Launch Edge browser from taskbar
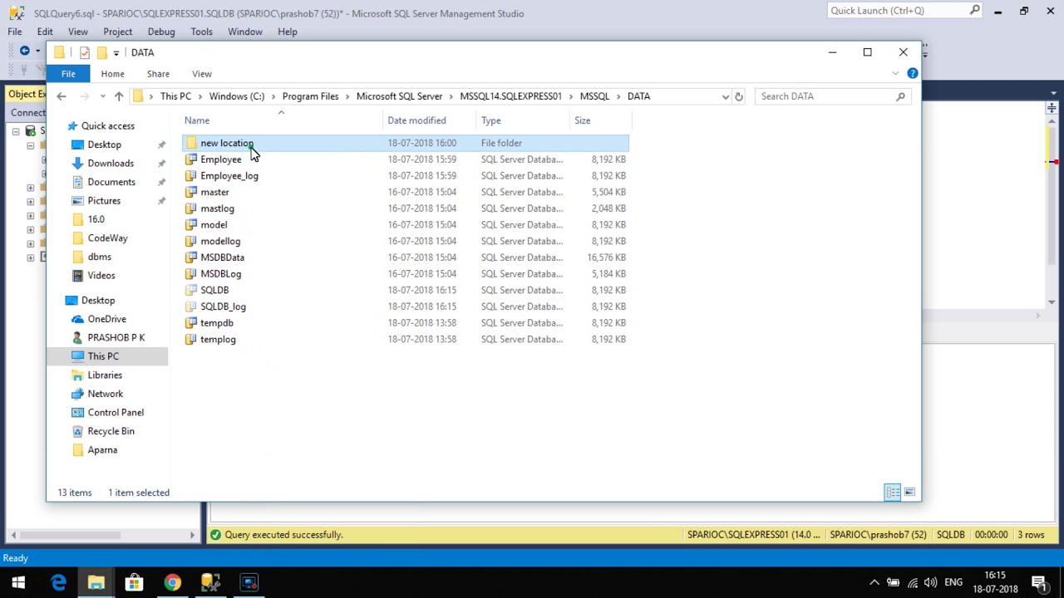Image resolution: width=1064 pixels, height=598 pixels. click(x=58, y=583)
